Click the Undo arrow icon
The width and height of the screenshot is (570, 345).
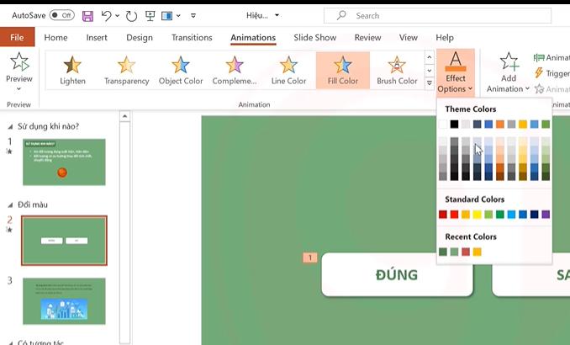(107, 16)
